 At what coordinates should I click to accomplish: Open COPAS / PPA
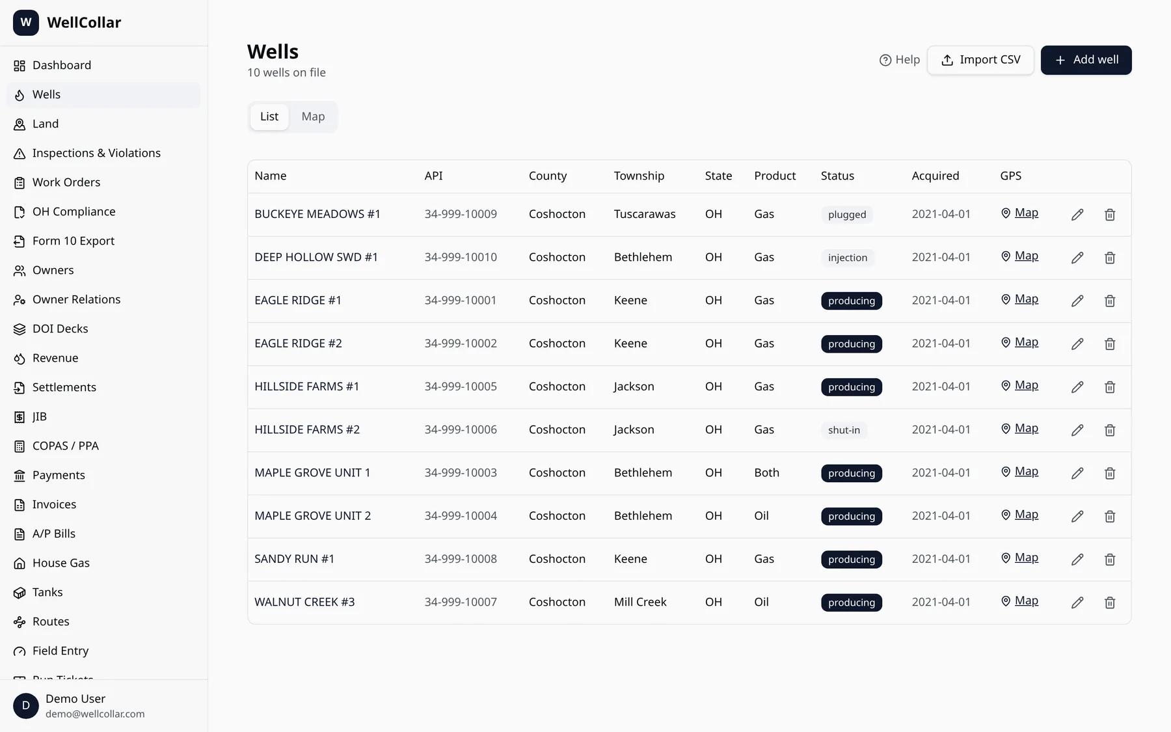(104, 446)
